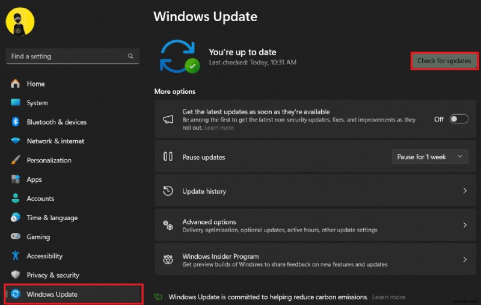Click the Apps icon in sidebar

(x=16, y=179)
